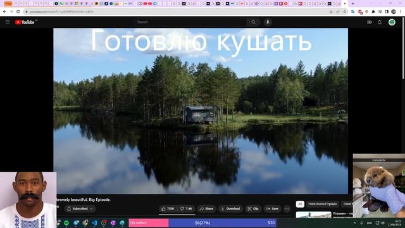Image resolution: width=405 pixels, height=228 pixels.
Task: Open the first suggested video thumbnail
Action: [x=314, y=215]
